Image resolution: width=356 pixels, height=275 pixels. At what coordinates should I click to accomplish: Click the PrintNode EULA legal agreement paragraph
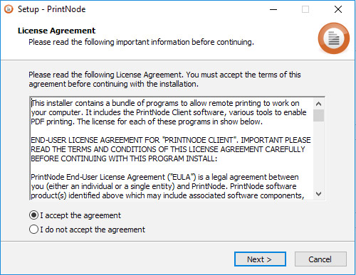(167, 186)
